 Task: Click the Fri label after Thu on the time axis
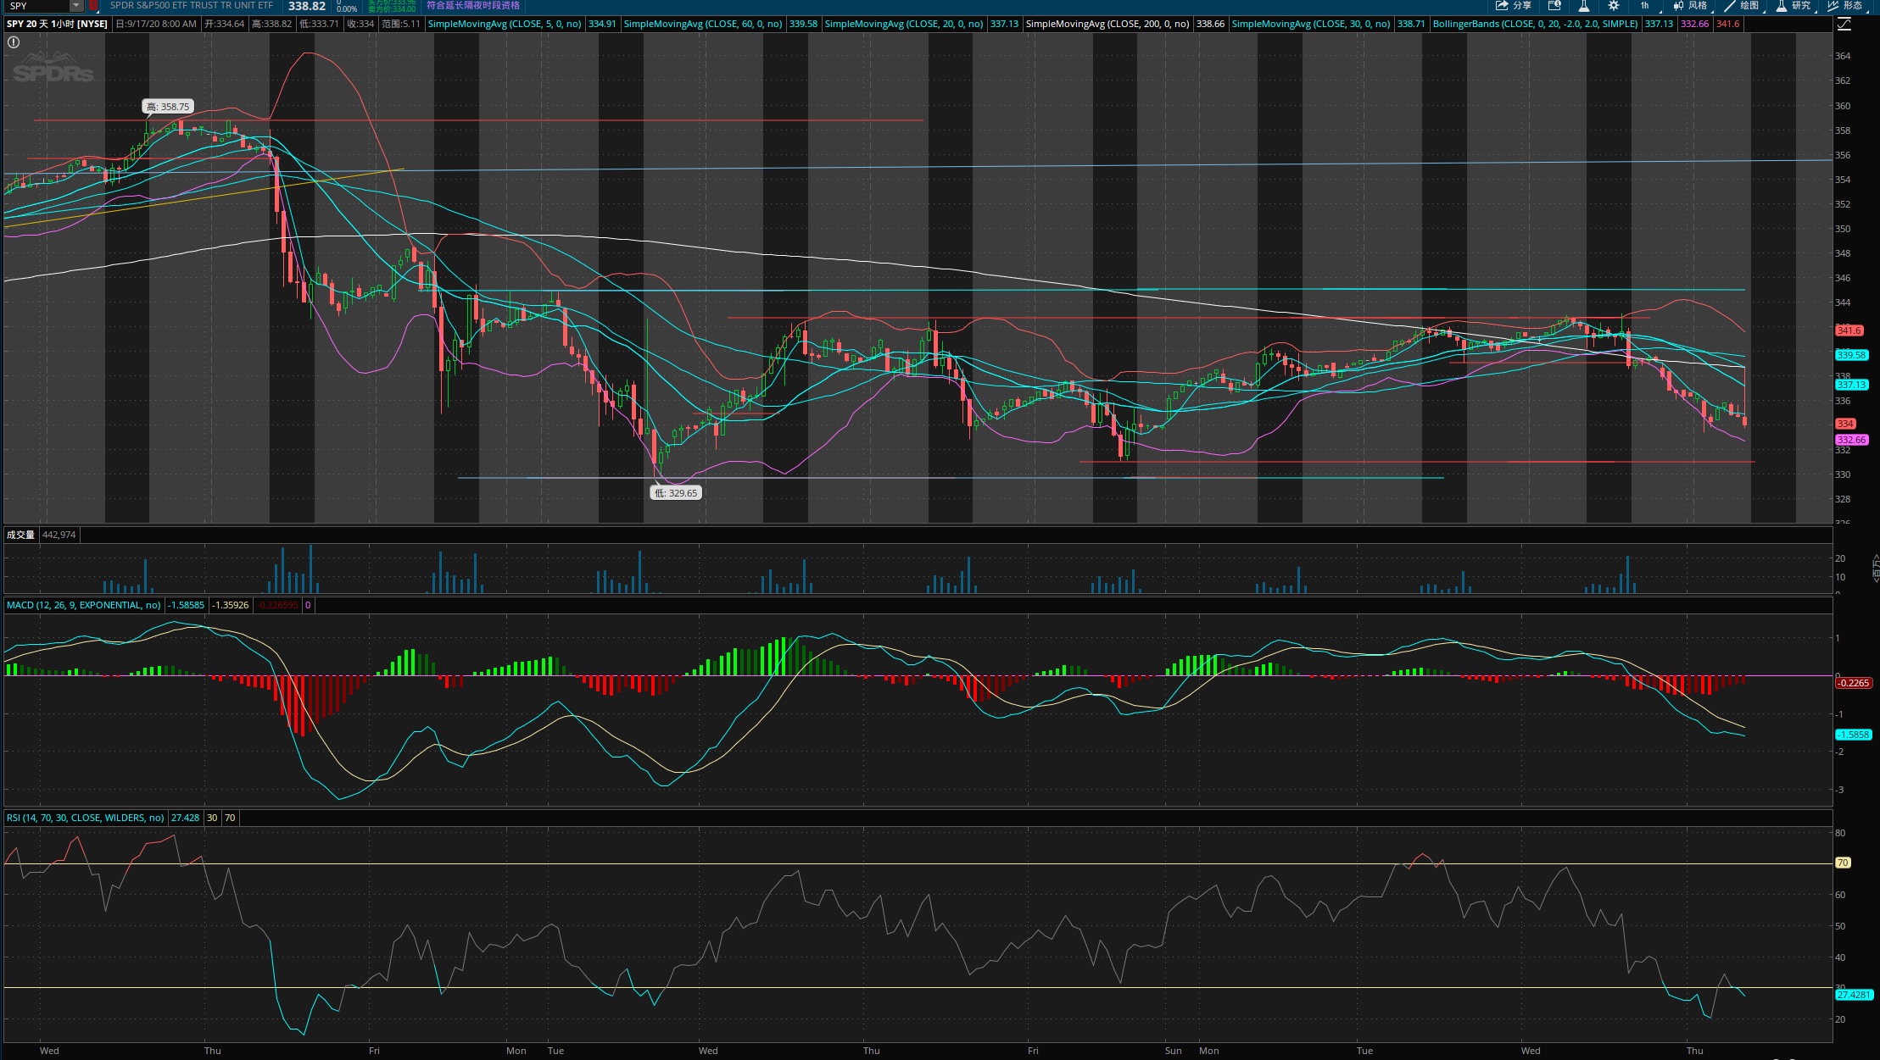(x=374, y=1051)
